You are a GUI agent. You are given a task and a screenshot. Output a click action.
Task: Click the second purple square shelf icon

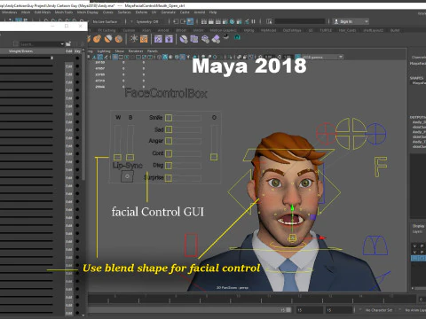pos(169,39)
